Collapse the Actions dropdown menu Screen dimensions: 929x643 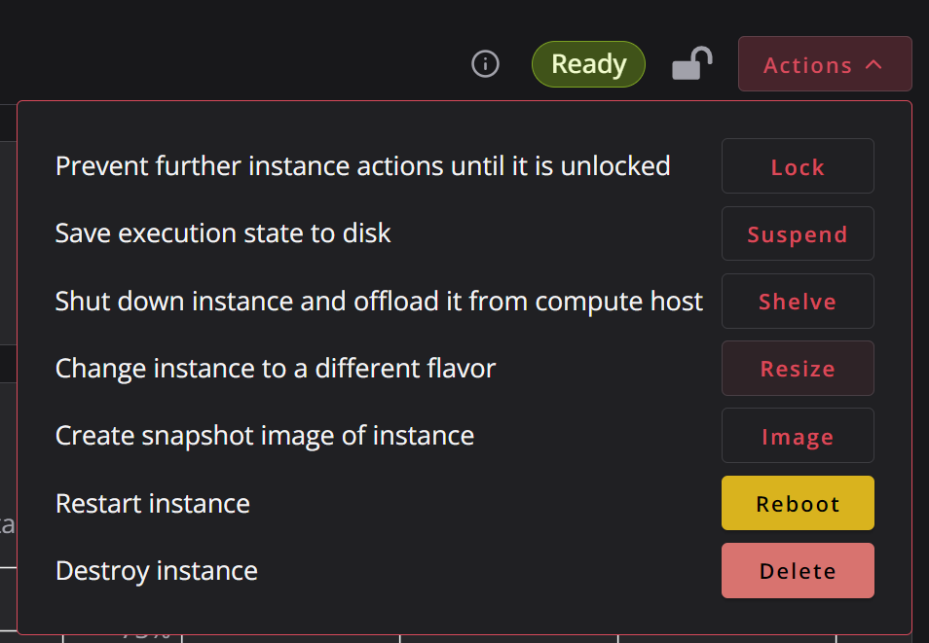coord(825,64)
